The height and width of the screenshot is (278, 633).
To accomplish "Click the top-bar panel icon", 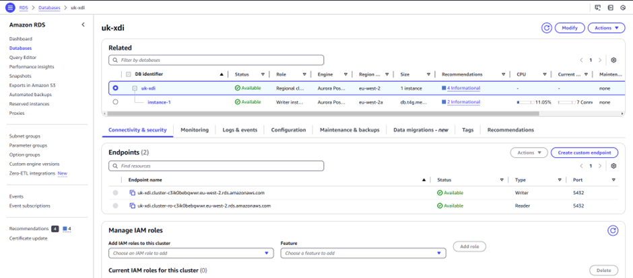I will point(611,7).
